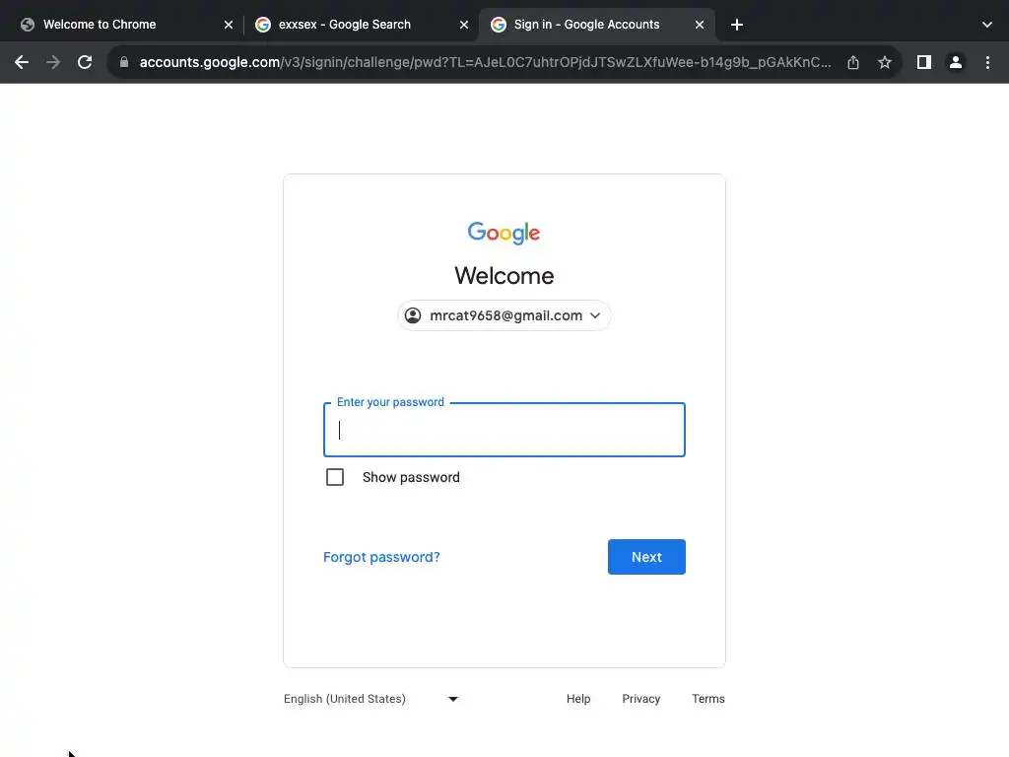
Task: Reload the current page
Action: (x=85, y=62)
